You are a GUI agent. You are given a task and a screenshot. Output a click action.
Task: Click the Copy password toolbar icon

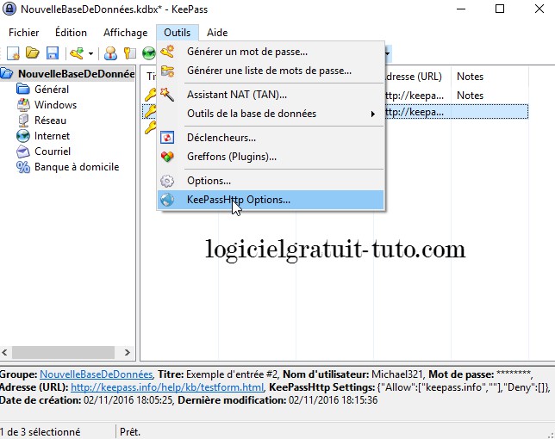tap(130, 53)
